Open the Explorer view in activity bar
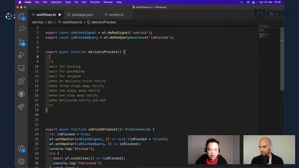This screenshot has width=299, height=168. tap(21, 17)
